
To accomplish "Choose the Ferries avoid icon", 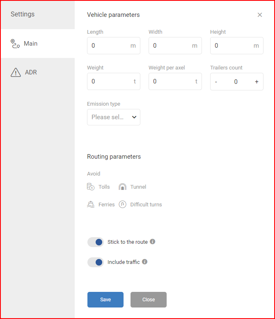I will point(91,204).
